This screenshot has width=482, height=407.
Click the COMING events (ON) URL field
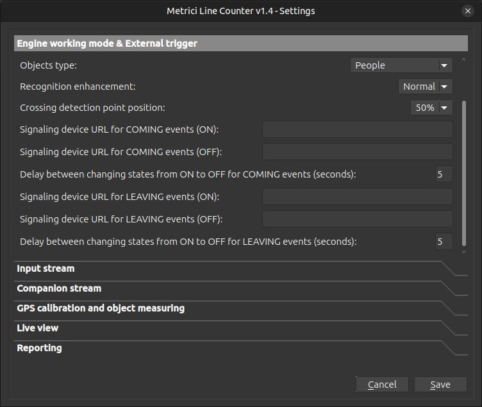357,129
